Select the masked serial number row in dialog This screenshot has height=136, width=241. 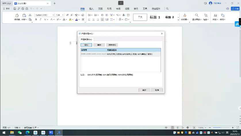[121, 54]
